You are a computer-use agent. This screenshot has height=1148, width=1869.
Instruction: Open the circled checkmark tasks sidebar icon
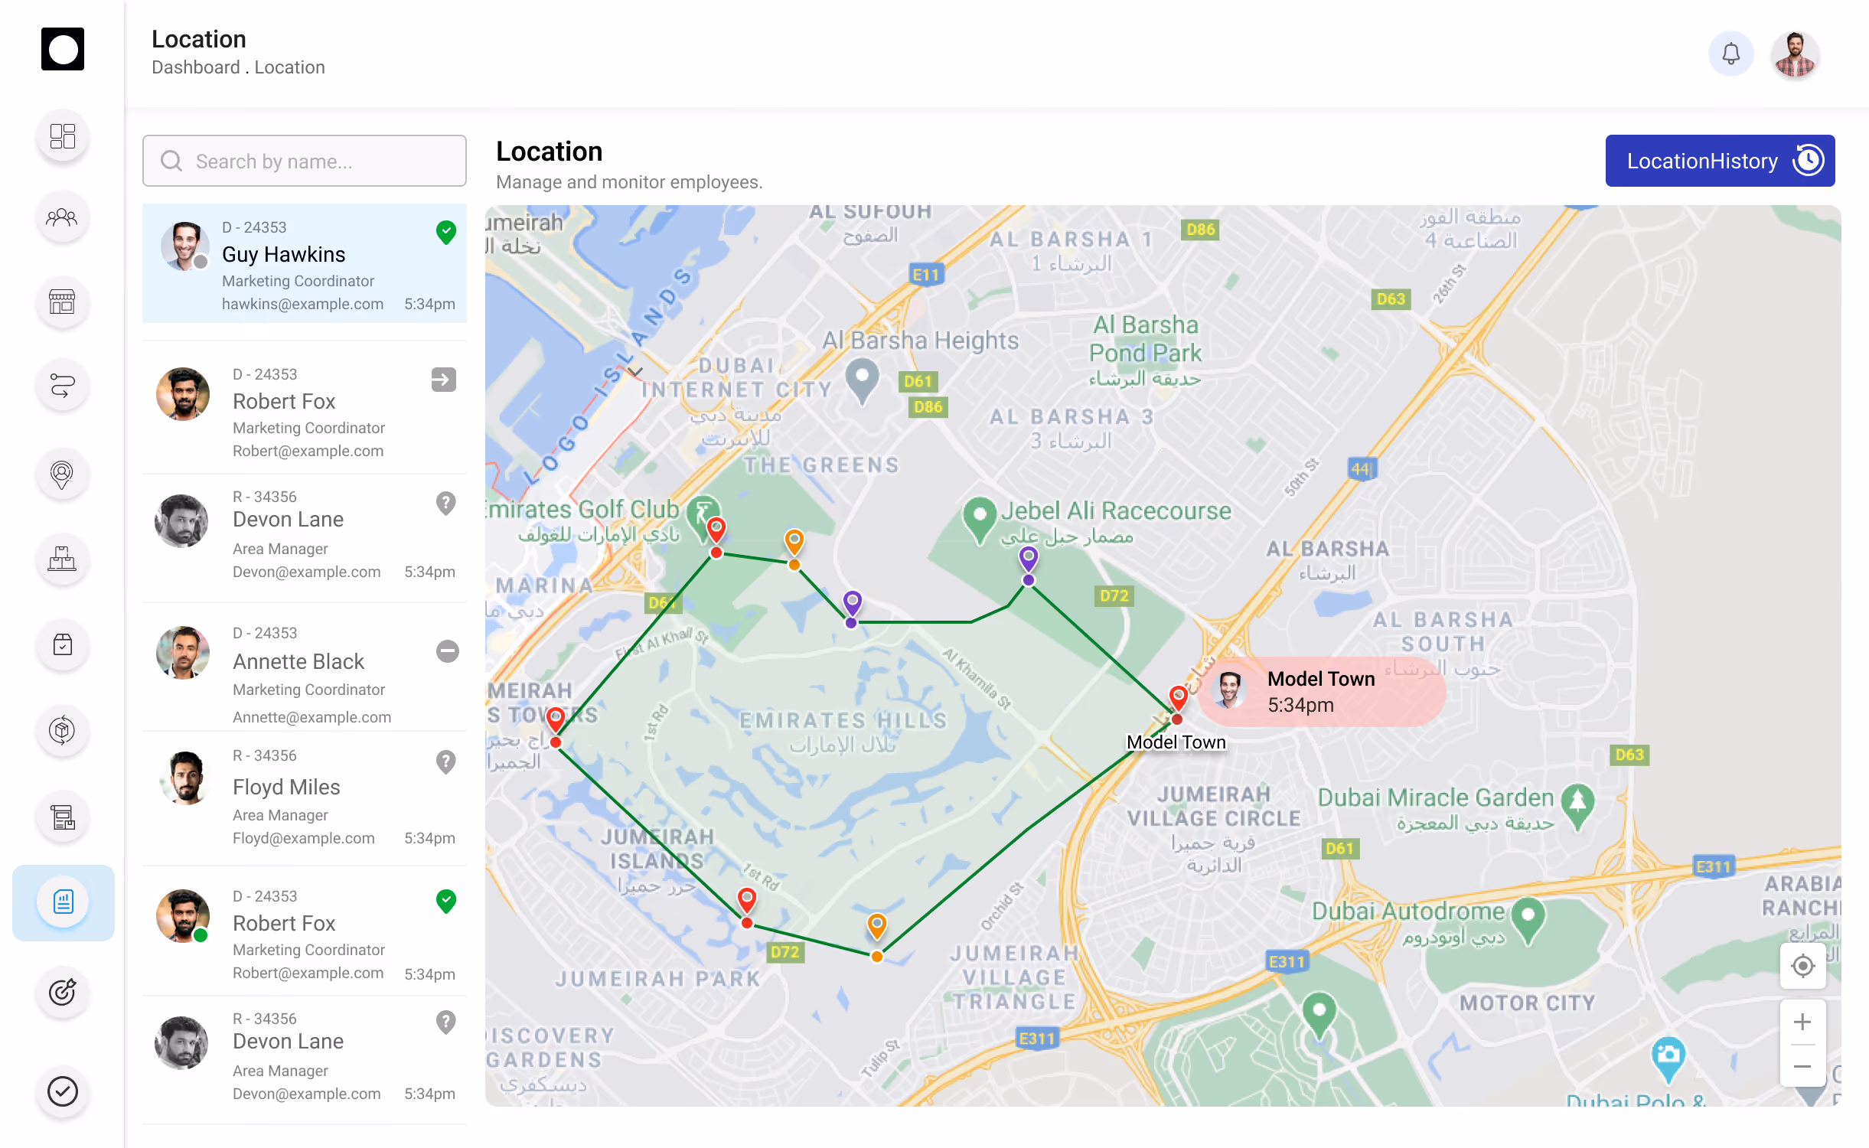point(63,1091)
